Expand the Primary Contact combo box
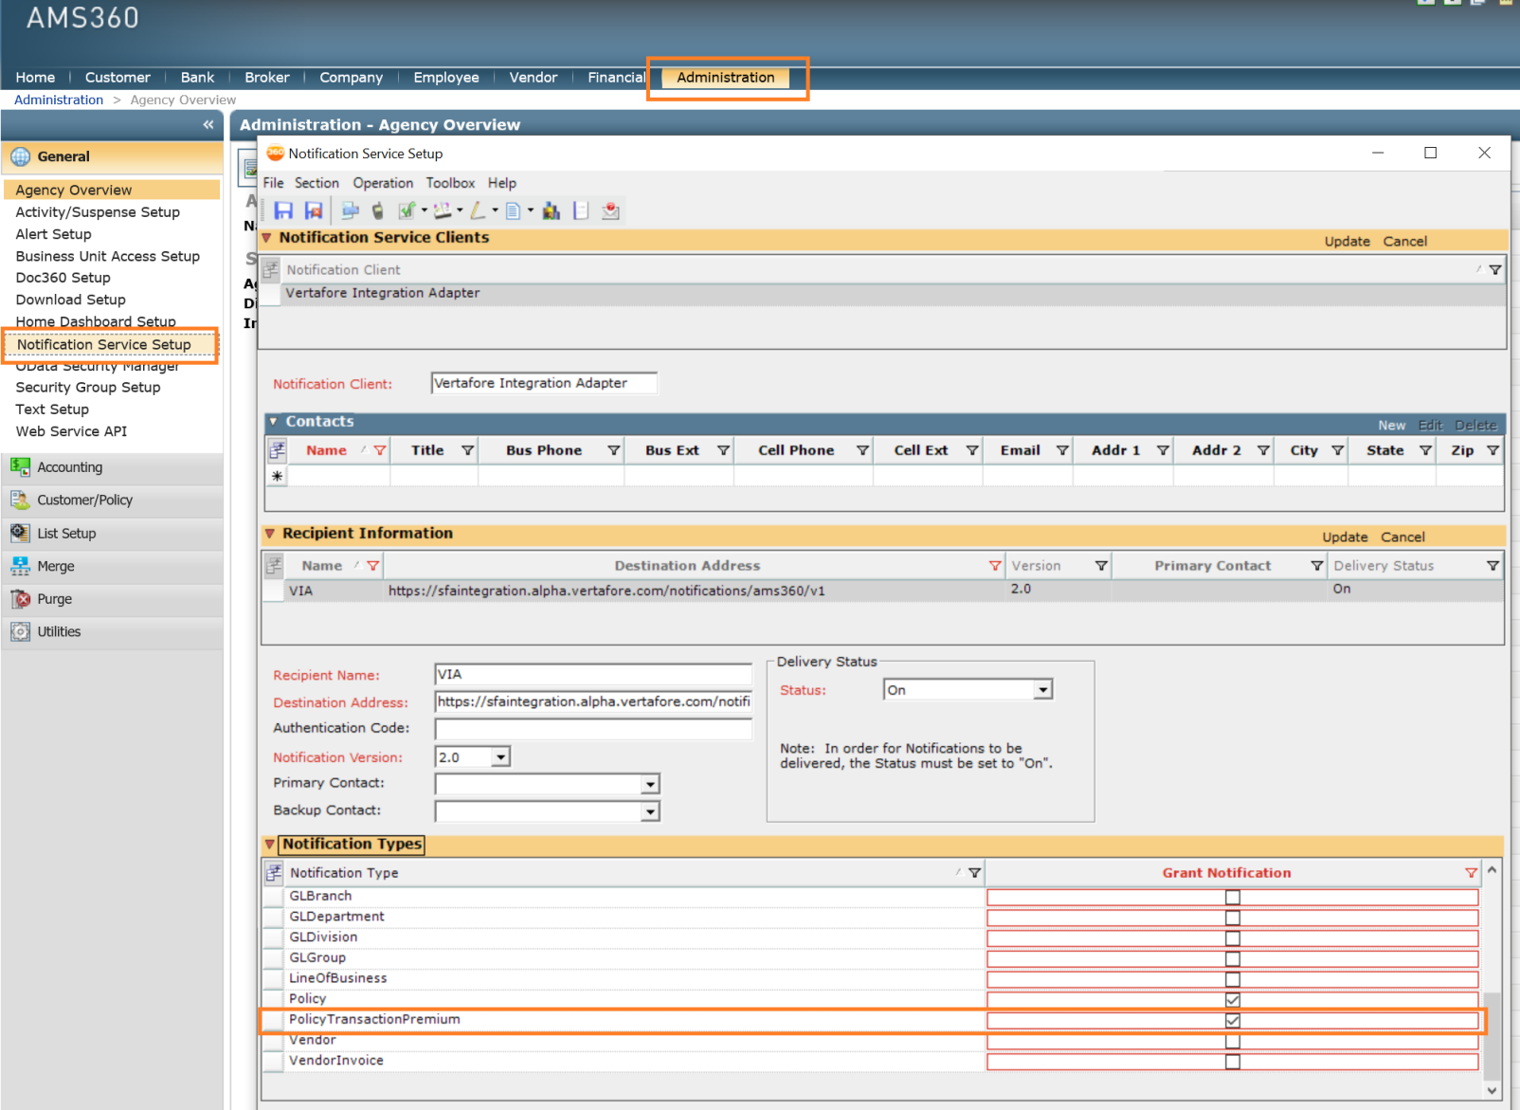1520x1110 pixels. [x=650, y=785]
